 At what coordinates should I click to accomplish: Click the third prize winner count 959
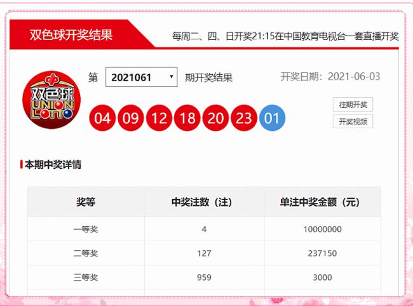click(x=204, y=277)
